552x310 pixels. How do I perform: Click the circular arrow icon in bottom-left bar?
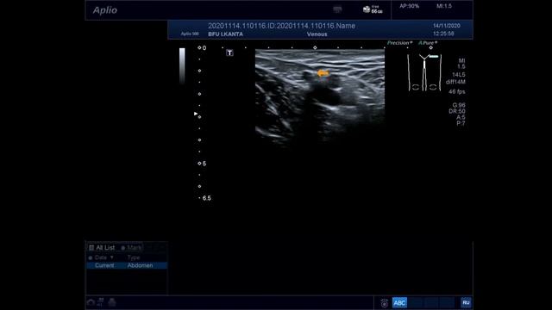(91, 302)
